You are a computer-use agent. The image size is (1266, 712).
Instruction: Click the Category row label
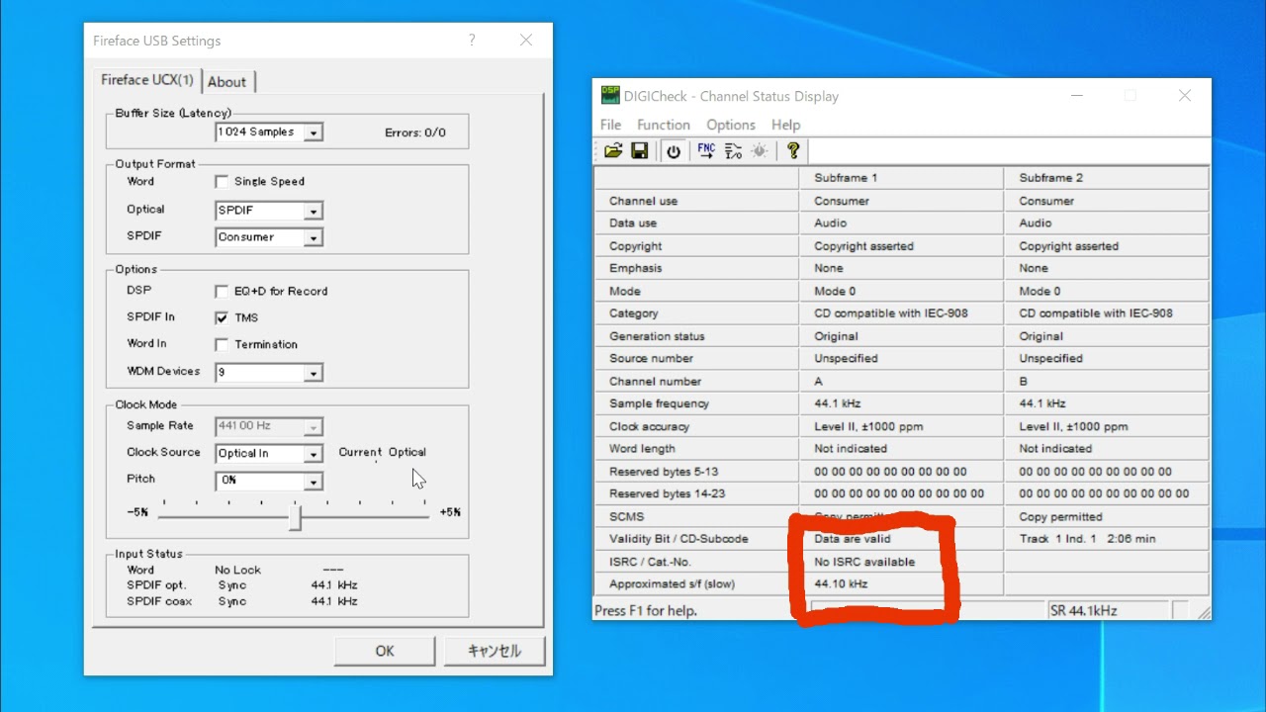click(633, 313)
